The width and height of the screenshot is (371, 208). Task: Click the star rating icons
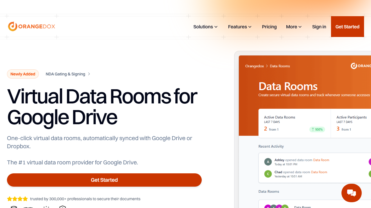click(x=17, y=199)
